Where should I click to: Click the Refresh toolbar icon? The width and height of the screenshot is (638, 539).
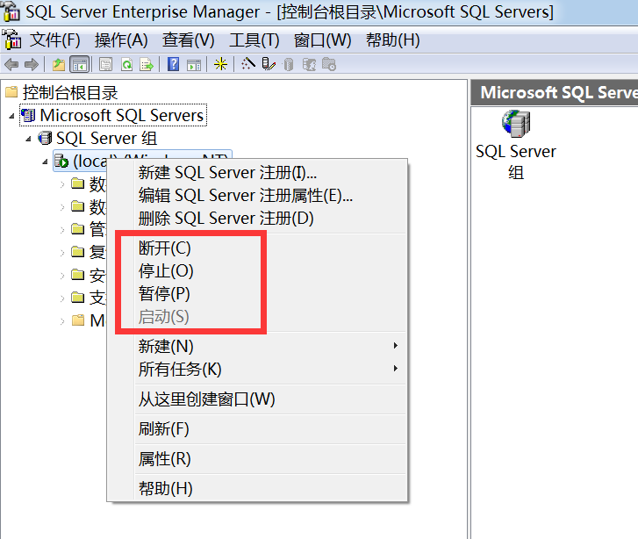[127, 64]
